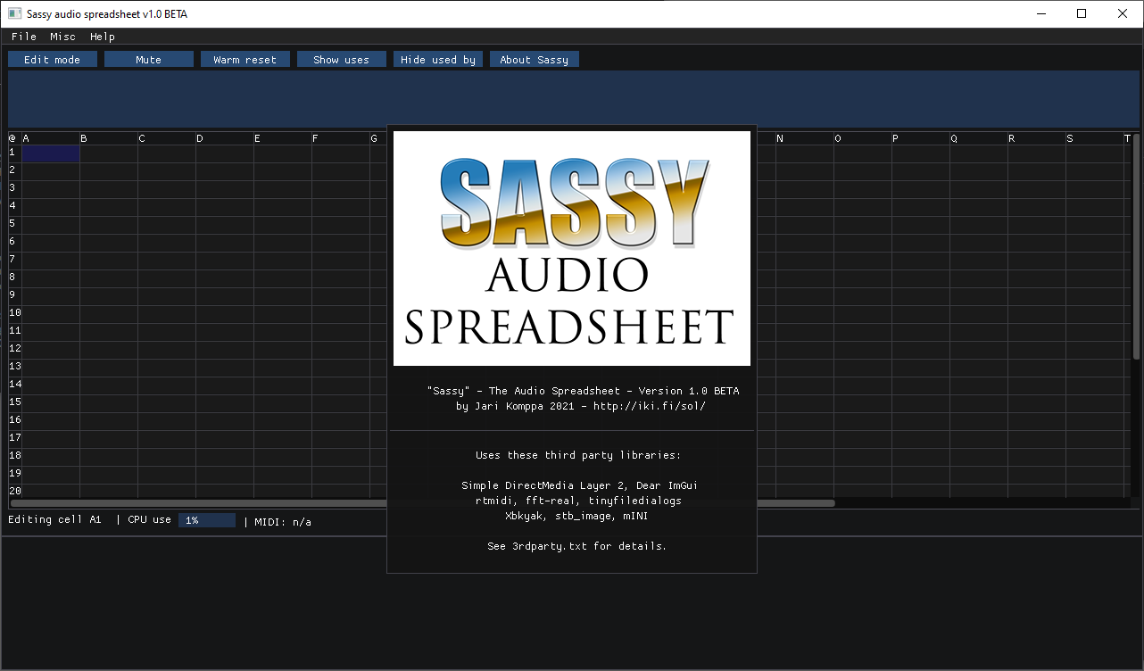The width and height of the screenshot is (1144, 671).
Task: Click the CPU use progress bar
Action: point(207,520)
